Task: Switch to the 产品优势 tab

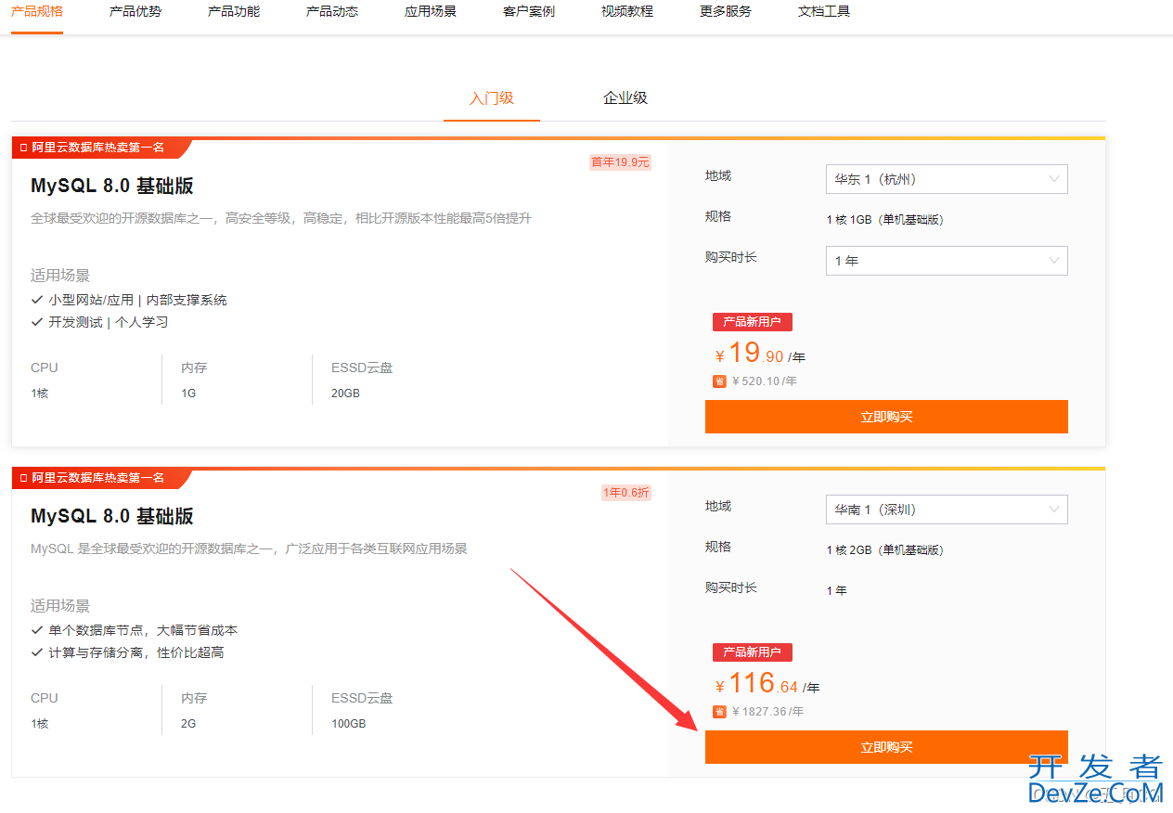Action: point(135,12)
